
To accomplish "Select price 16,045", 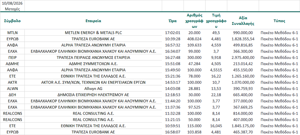I will coord(216,126).
